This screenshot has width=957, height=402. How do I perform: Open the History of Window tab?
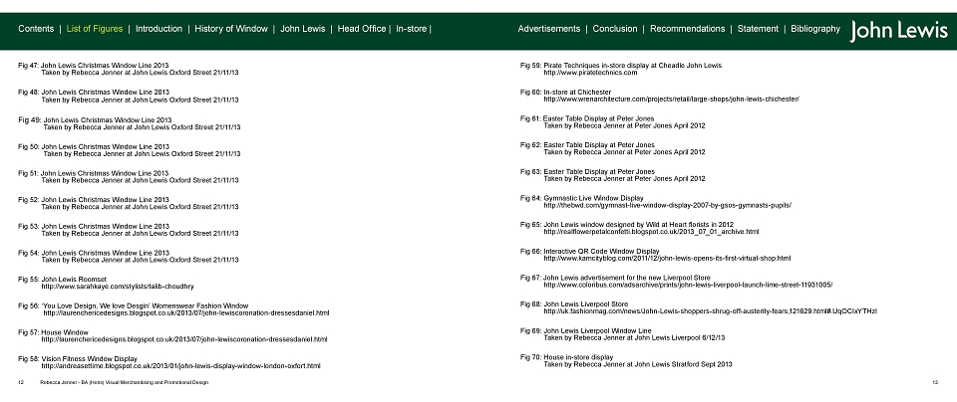pos(231,29)
